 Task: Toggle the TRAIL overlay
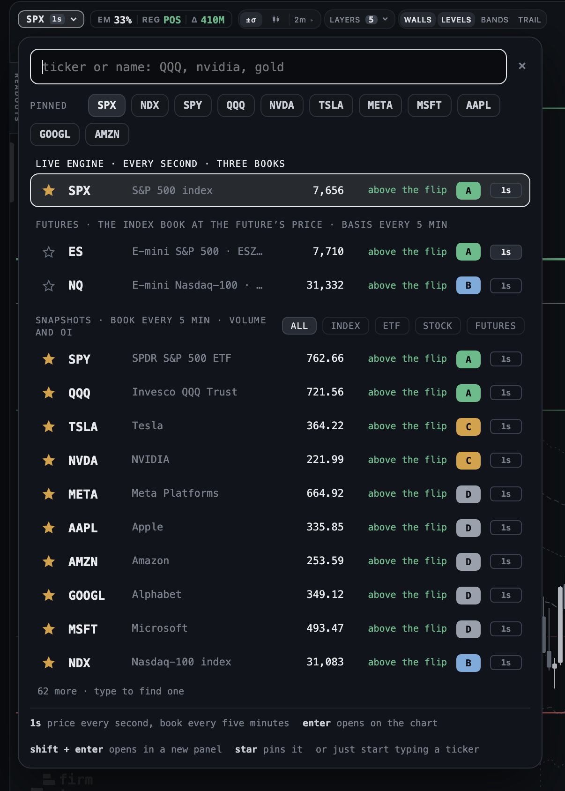click(x=529, y=20)
